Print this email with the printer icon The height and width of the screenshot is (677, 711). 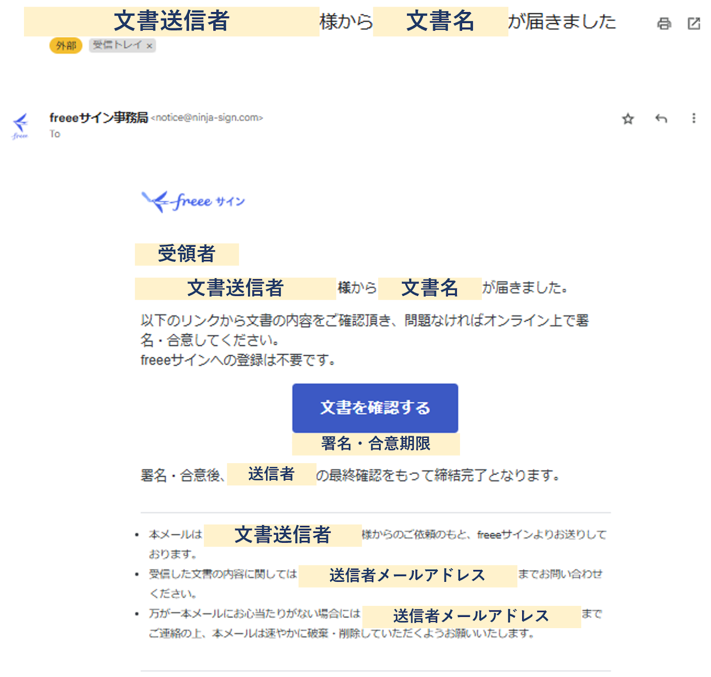coord(664,23)
